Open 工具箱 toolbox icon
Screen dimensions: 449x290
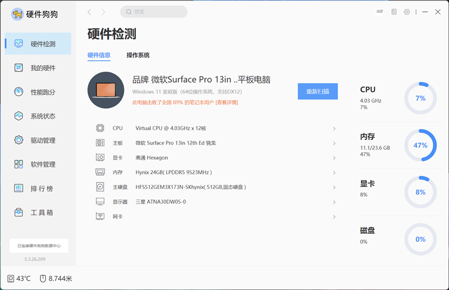coord(19,212)
